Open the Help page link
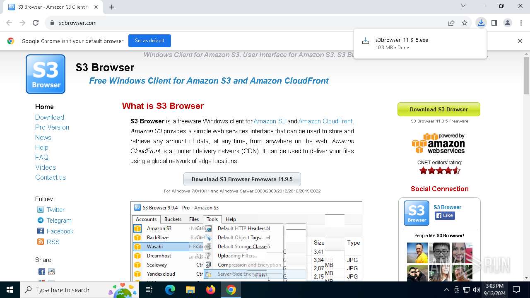The image size is (530, 298). click(x=42, y=147)
